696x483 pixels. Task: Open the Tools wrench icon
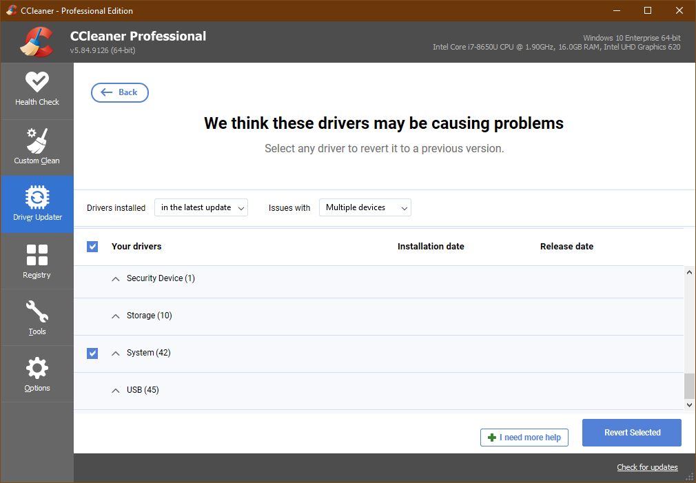(37, 311)
